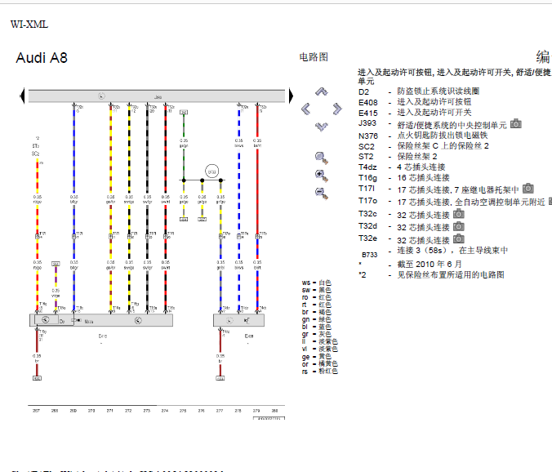Select the E415 进入及起动许可开关 entry
552x472 pixels.
pyautogui.click(x=415, y=113)
